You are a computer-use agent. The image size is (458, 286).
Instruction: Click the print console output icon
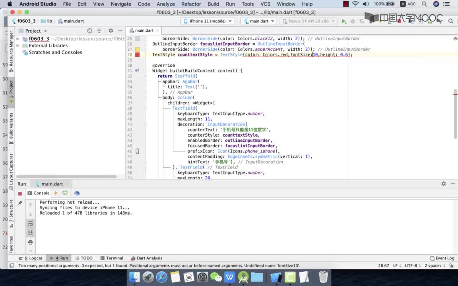pyautogui.click(x=30, y=242)
